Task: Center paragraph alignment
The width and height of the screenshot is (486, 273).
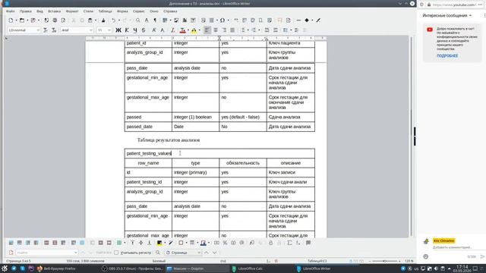Action: 216,30
